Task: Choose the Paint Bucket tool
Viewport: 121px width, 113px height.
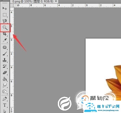Action: (x=5, y=79)
